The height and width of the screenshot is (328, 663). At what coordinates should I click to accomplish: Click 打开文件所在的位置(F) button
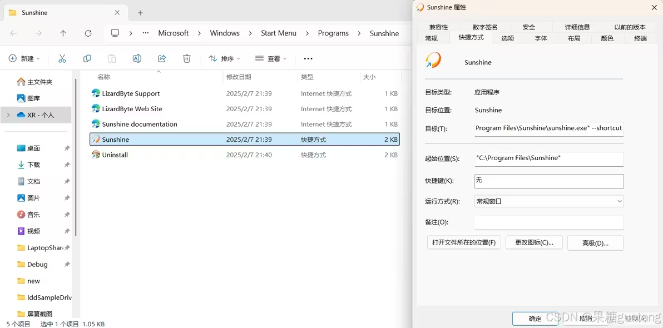click(x=464, y=242)
